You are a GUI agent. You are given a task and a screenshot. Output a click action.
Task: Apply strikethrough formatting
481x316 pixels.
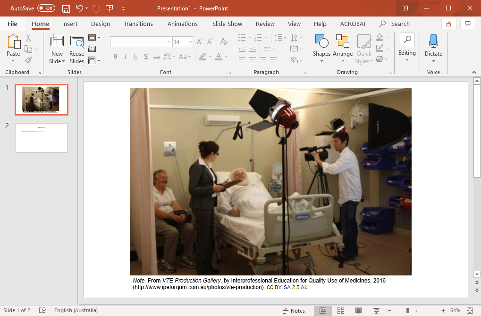156,56
